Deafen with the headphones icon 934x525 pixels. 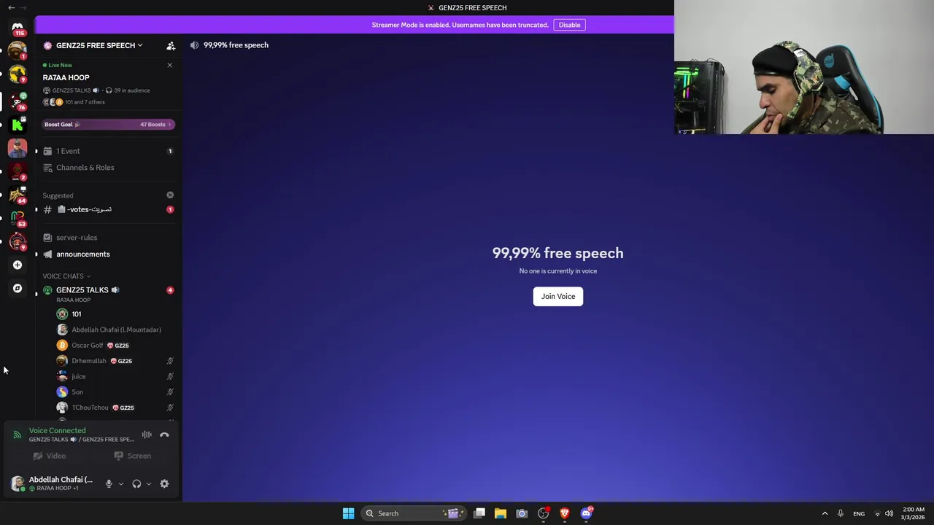[x=136, y=483]
